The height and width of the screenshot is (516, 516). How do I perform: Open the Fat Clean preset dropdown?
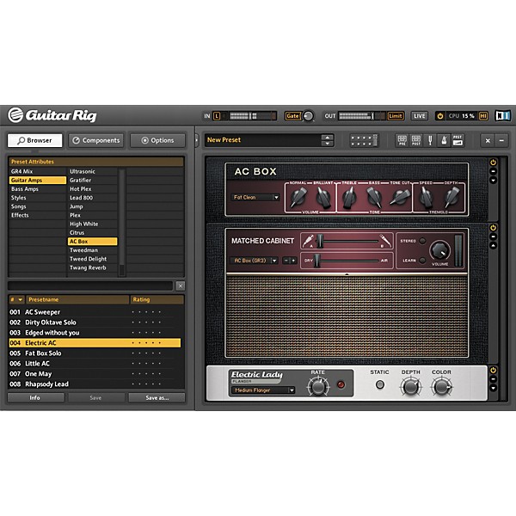click(255, 198)
